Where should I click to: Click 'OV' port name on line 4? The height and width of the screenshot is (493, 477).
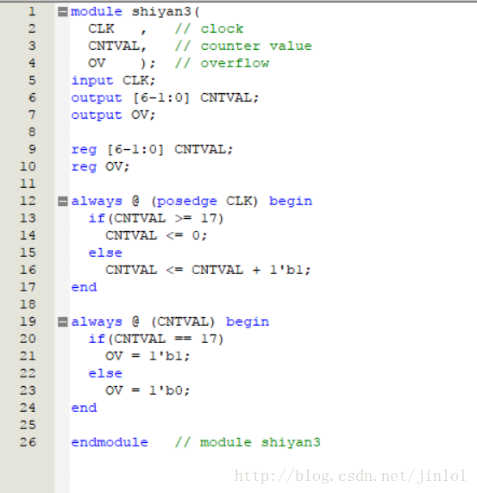click(x=97, y=63)
